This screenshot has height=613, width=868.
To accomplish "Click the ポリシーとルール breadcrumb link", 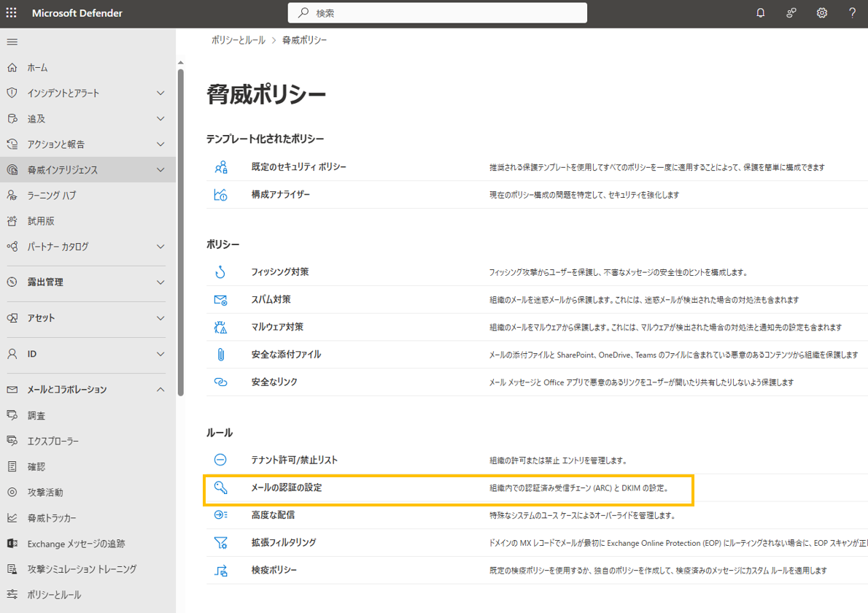I will tap(238, 40).
